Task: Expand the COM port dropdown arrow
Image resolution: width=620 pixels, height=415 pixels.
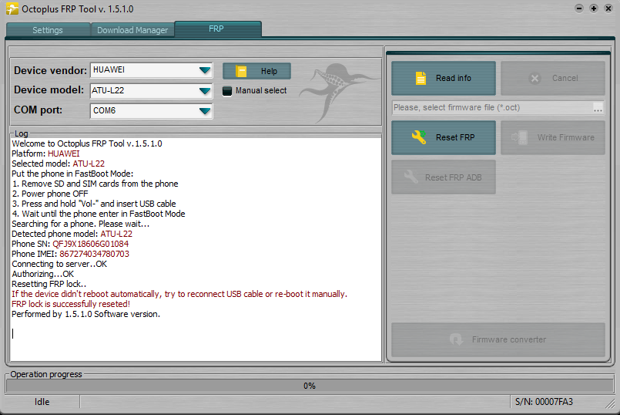Action: 205,111
